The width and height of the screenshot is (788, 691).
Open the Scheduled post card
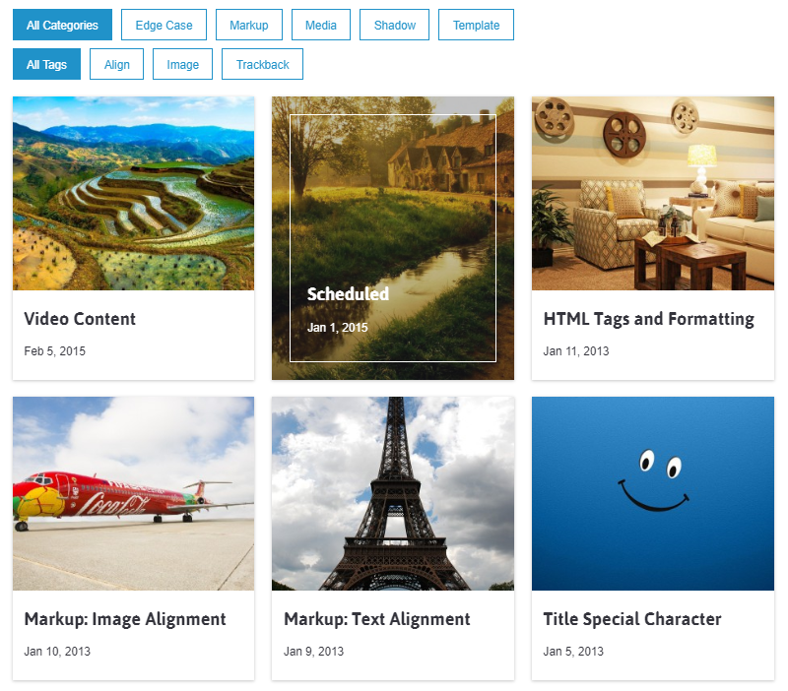point(393,238)
